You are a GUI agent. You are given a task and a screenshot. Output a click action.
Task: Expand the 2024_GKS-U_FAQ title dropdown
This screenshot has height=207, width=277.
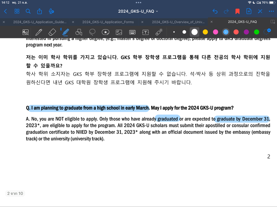click(x=138, y=11)
